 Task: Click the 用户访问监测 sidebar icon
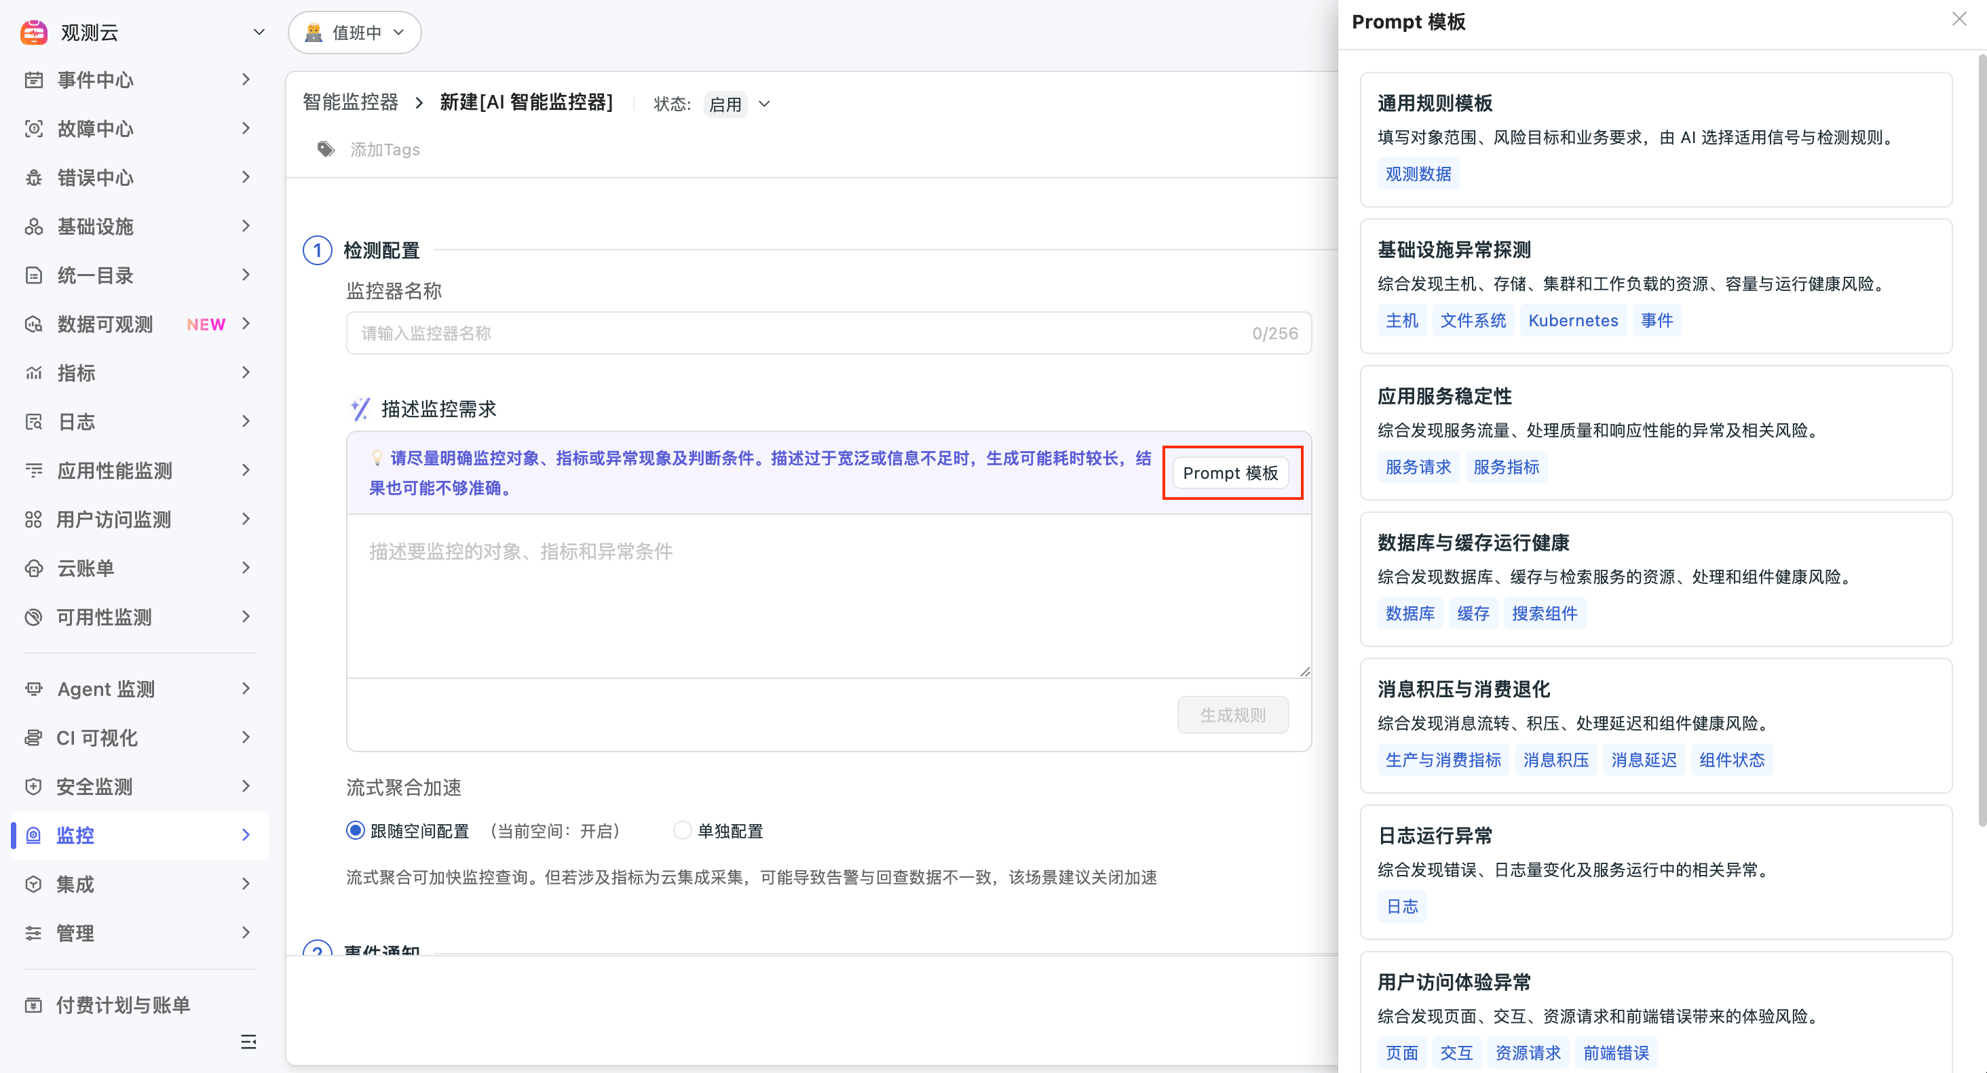click(x=33, y=520)
